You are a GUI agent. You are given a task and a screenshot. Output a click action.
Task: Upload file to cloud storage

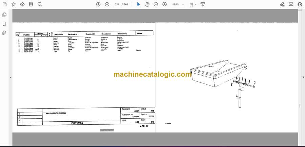coord(22,4)
